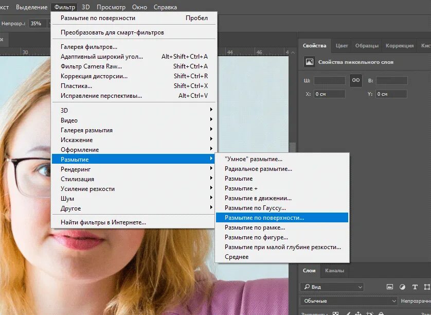The image size is (431, 315).
Task: Click the lock all padlock icon
Action: 381,313
